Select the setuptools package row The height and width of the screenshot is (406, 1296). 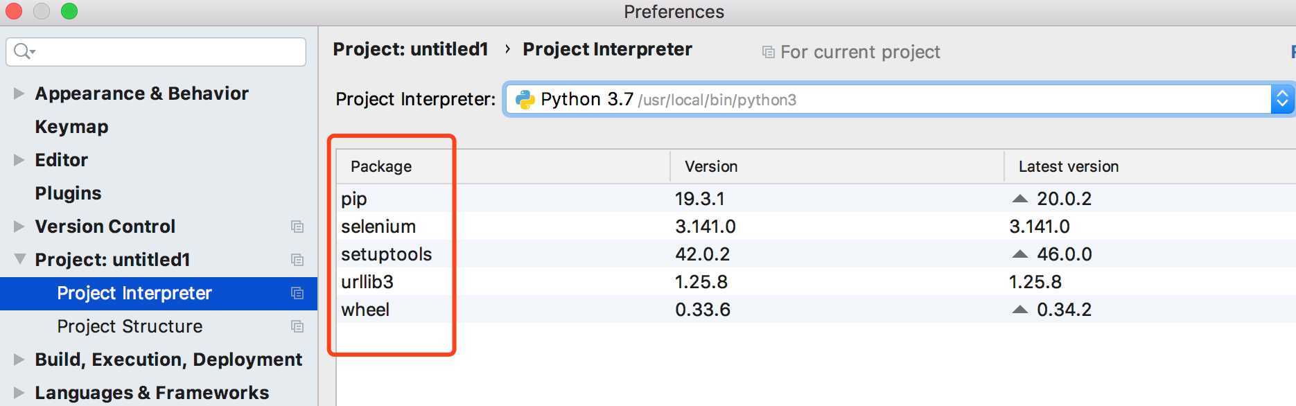816,254
